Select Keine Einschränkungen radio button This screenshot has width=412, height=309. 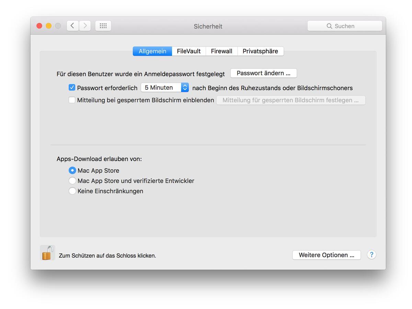point(72,191)
